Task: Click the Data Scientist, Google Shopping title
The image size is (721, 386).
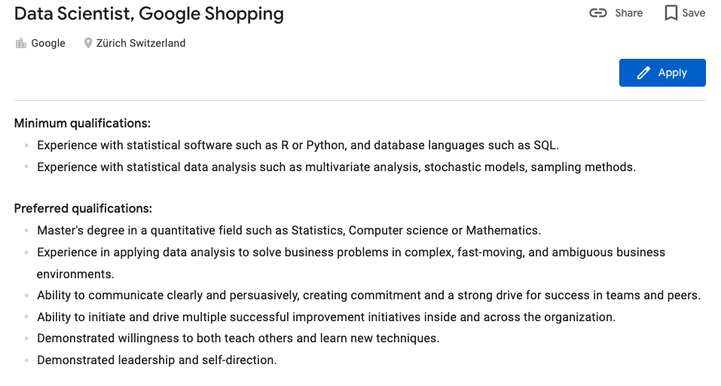Action: coord(149,14)
